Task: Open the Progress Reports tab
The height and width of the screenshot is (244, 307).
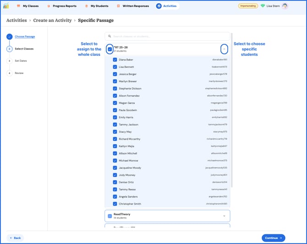Action: [x=62, y=6]
